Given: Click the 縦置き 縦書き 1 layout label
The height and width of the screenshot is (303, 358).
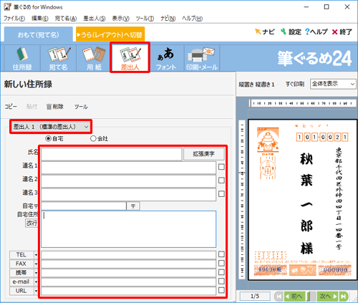Looking at the screenshot, I should point(256,85).
